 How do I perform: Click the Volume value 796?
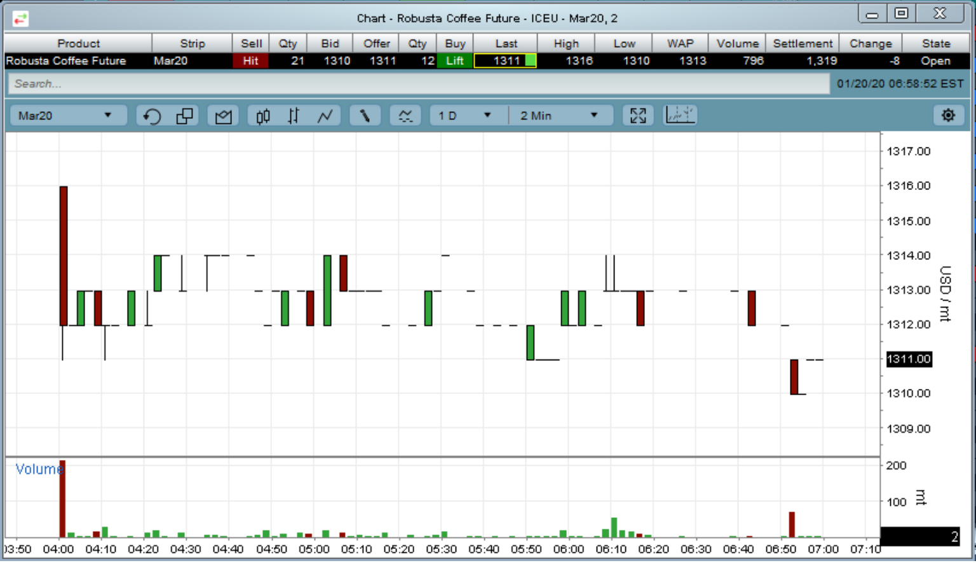(x=753, y=61)
